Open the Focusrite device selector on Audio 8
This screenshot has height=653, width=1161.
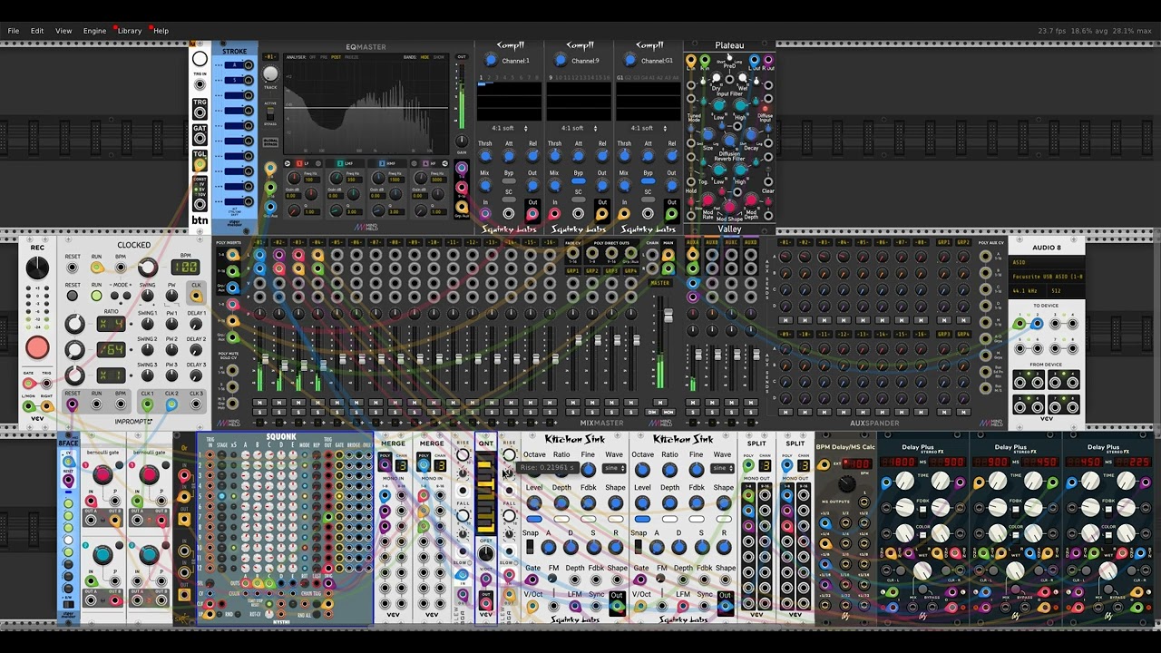tap(1047, 277)
